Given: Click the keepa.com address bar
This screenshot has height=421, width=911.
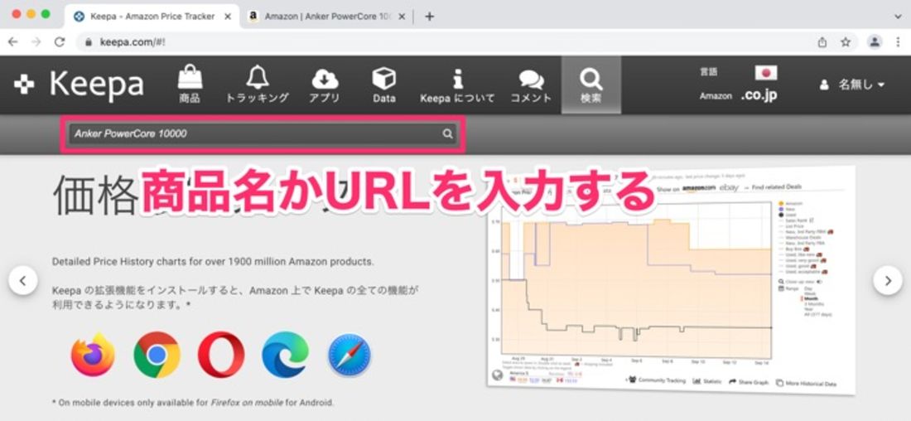Looking at the screenshot, I should pos(441,42).
